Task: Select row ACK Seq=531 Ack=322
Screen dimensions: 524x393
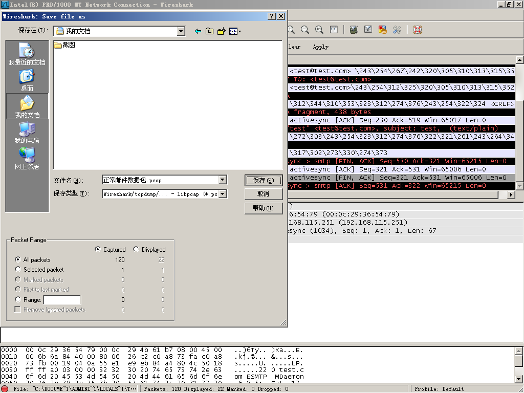Action: (402, 185)
